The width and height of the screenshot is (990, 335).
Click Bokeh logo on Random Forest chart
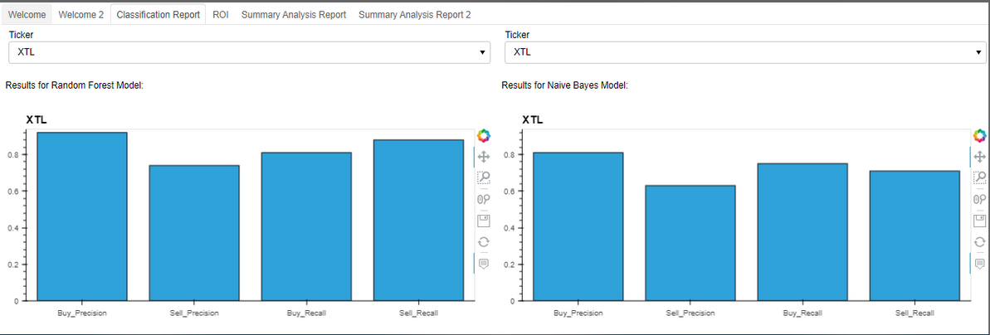[x=484, y=136]
